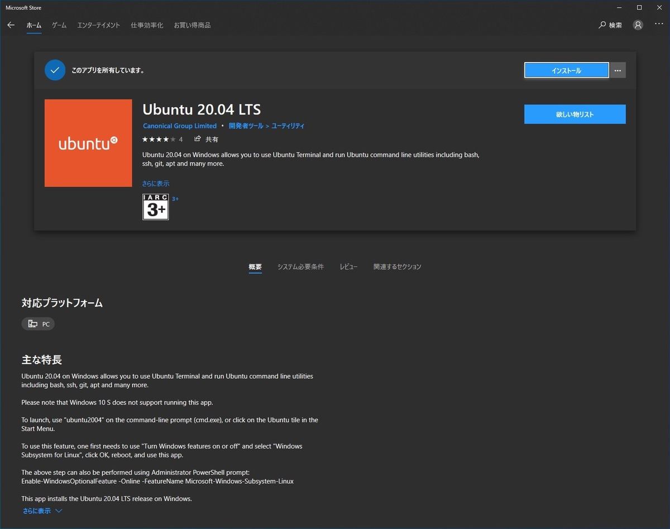Click the 対応プラットフォーム heading
Image resolution: width=670 pixels, height=529 pixels.
[x=62, y=303]
